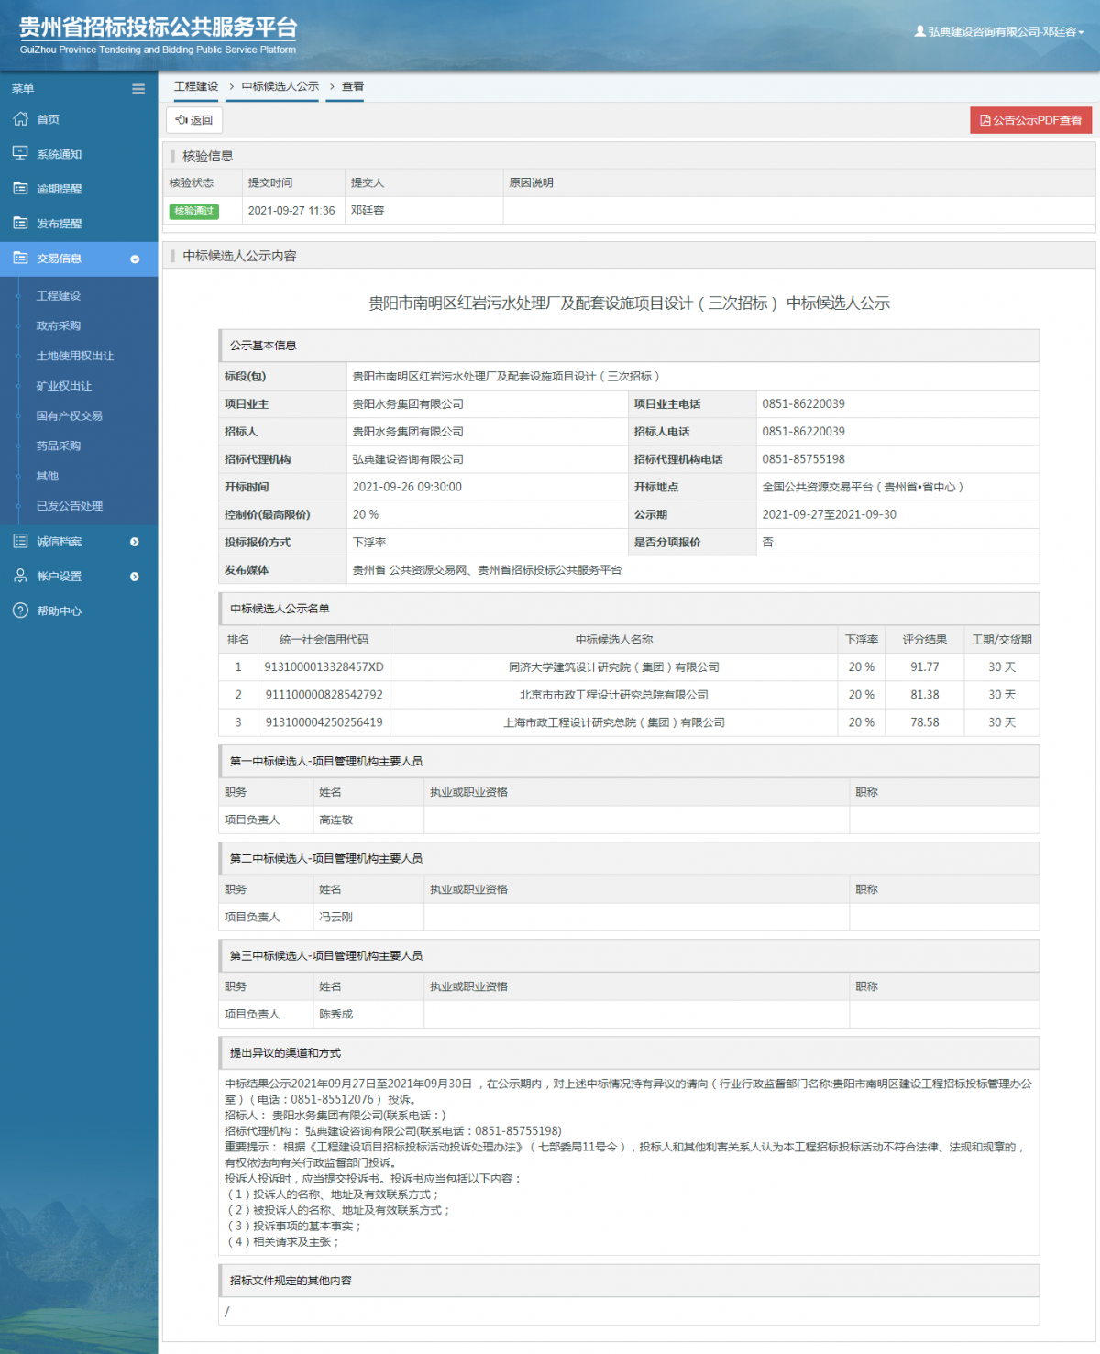Select 已发公告处理 submenu item
This screenshot has width=1100, height=1354.
tap(70, 506)
